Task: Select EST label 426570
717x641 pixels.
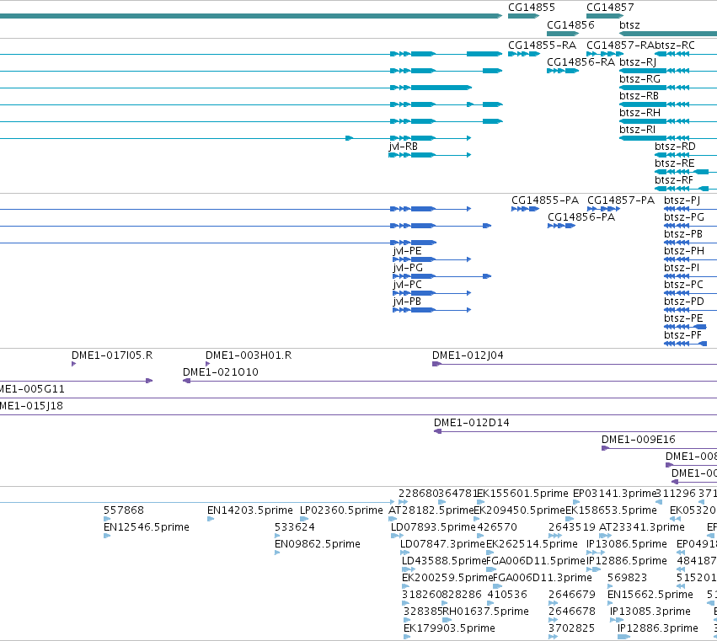Action: click(x=497, y=527)
